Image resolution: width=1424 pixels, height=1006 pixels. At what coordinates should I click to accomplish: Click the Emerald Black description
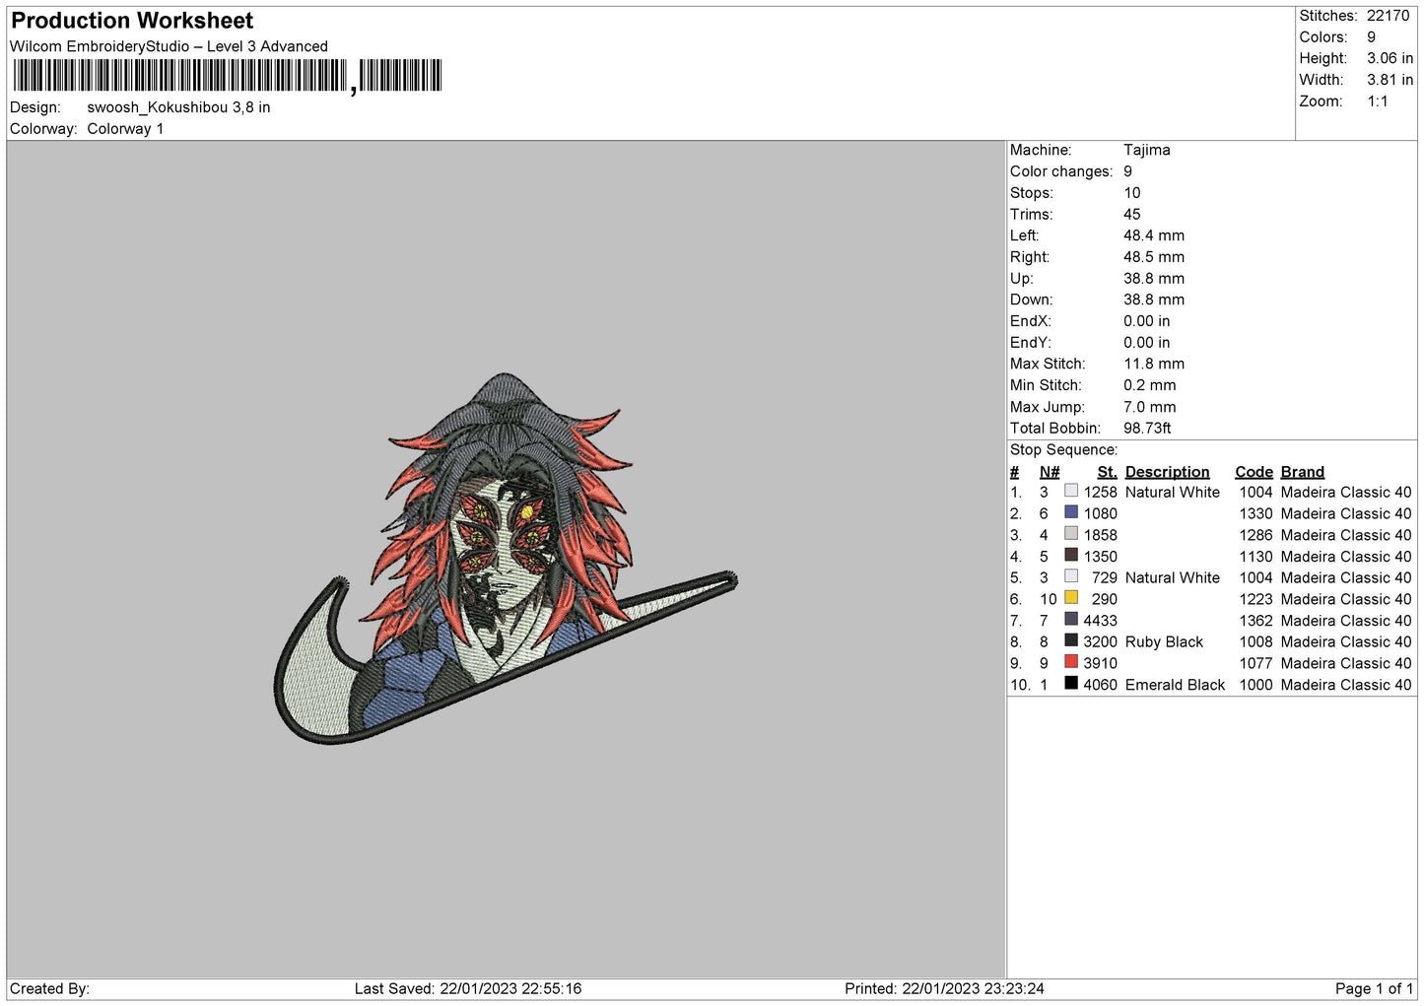click(1175, 685)
